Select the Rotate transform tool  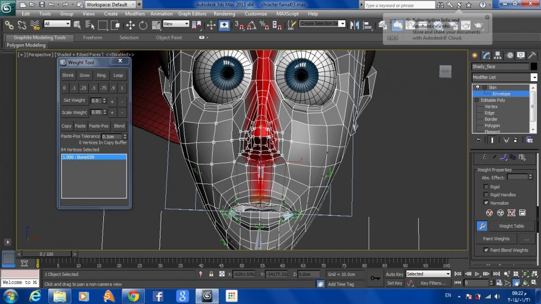(x=143, y=25)
